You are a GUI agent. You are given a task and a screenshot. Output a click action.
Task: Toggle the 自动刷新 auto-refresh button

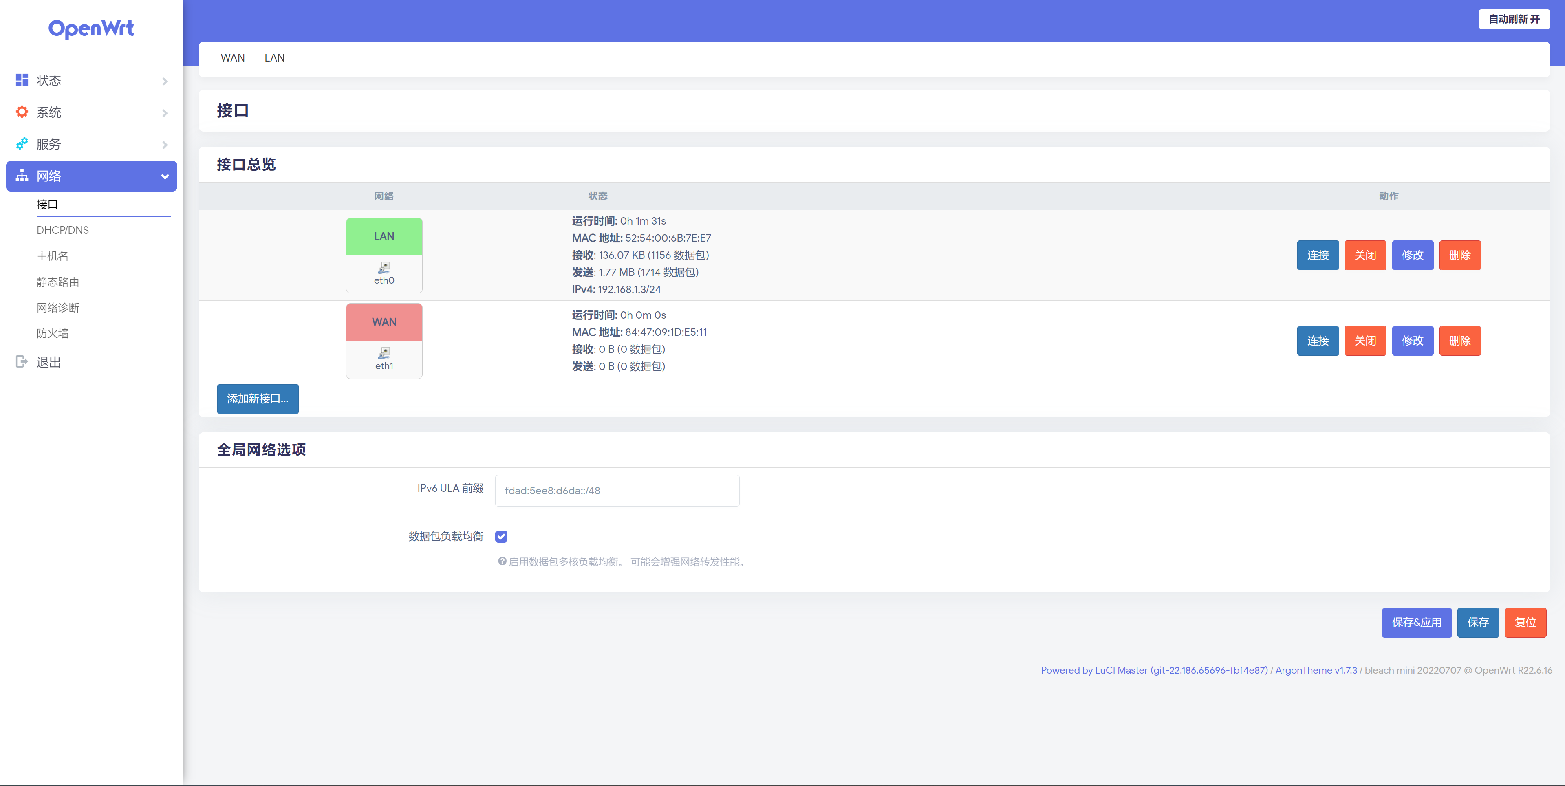point(1513,20)
